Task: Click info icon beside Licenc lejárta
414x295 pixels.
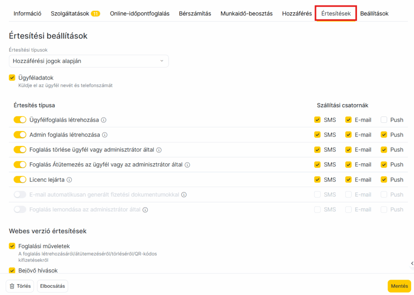Action: (x=69, y=180)
